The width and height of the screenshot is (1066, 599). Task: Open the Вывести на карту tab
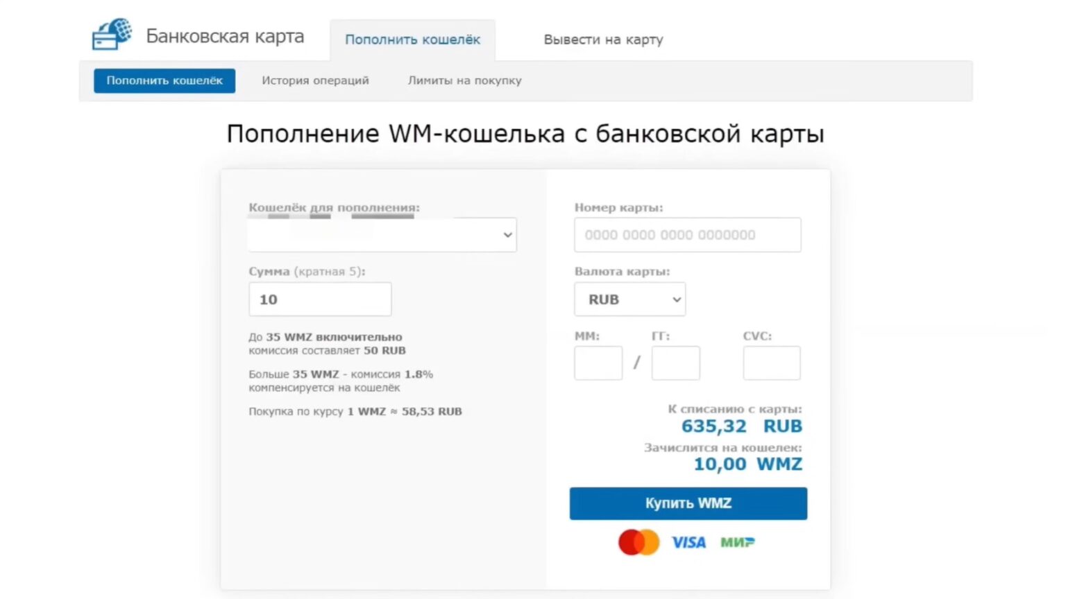[603, 40]
